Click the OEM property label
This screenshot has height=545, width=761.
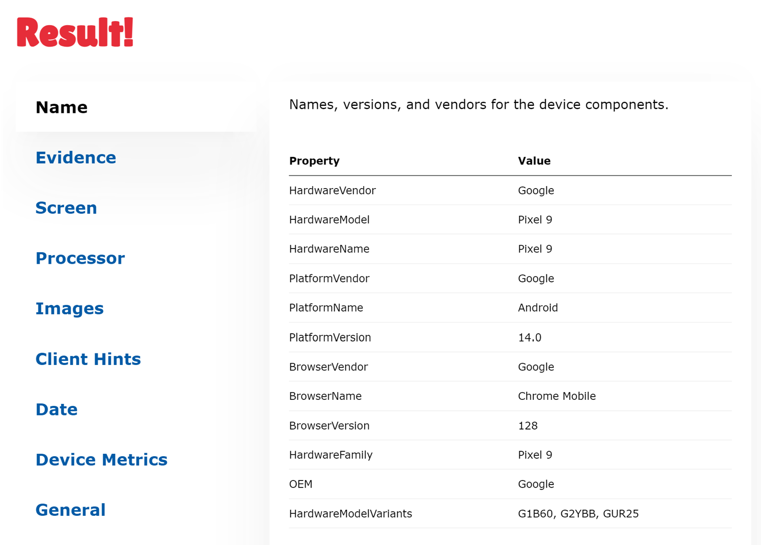pos(301,484)
